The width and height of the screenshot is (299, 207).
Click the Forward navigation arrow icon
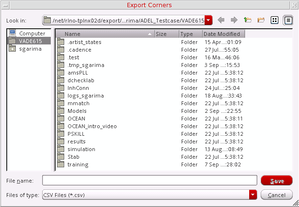pyautogui.click(x=234, y=20)
